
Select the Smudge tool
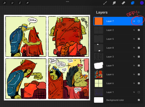coord(114,3)
